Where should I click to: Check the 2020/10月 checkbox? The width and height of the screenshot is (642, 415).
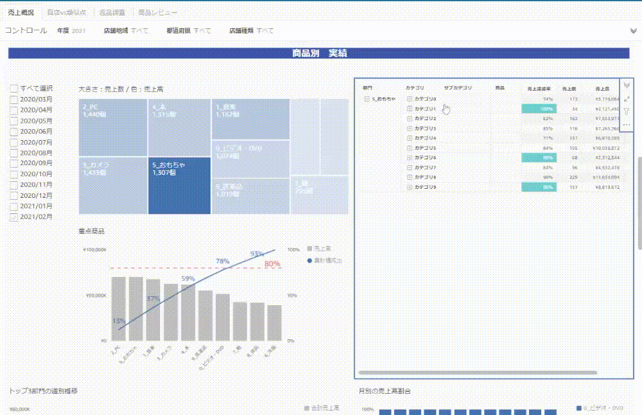pyautogui.click(x=14, y=174)
